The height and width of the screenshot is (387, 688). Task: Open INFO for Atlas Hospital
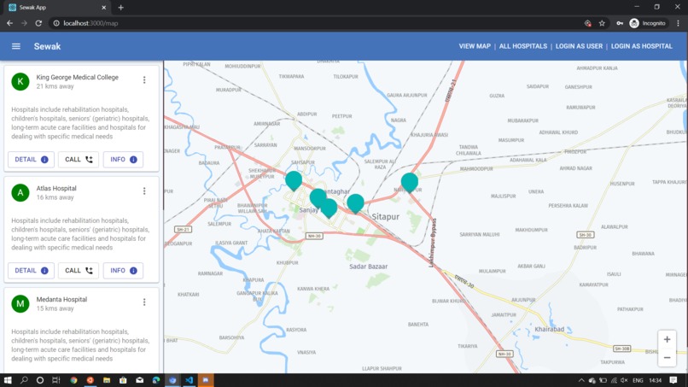pyautogui.click(x=123, y=271)
